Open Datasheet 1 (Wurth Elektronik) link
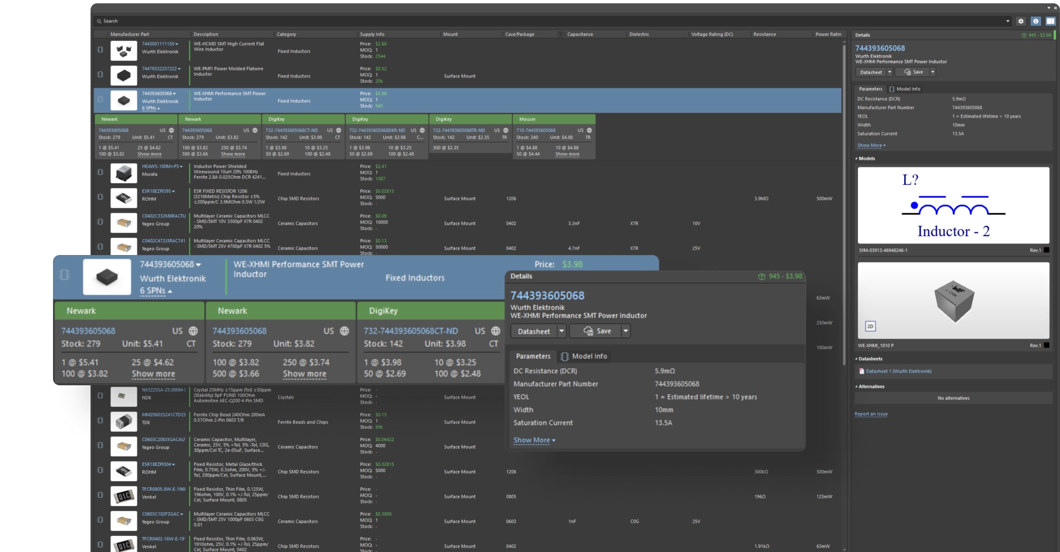This screenshot has width=1060, height=552. [x=899, y=371]
